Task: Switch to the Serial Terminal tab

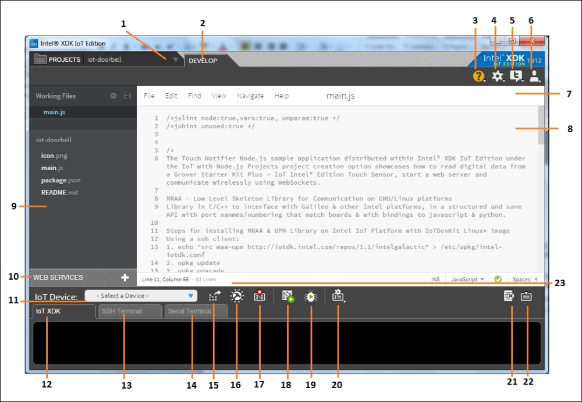Action: 196,311
